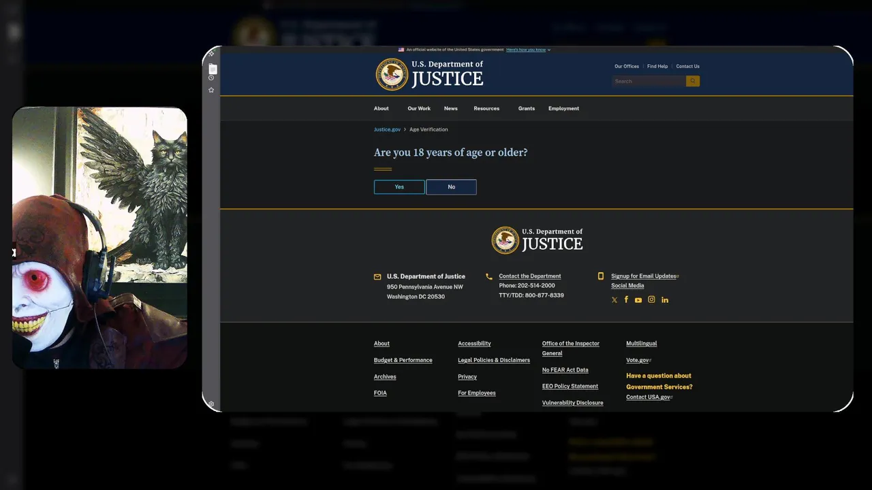The width and height of the screenshot is (872, 490).
Task: Open the Employment navigation menu
Action: pyautogui.click(x=563, y=108)
